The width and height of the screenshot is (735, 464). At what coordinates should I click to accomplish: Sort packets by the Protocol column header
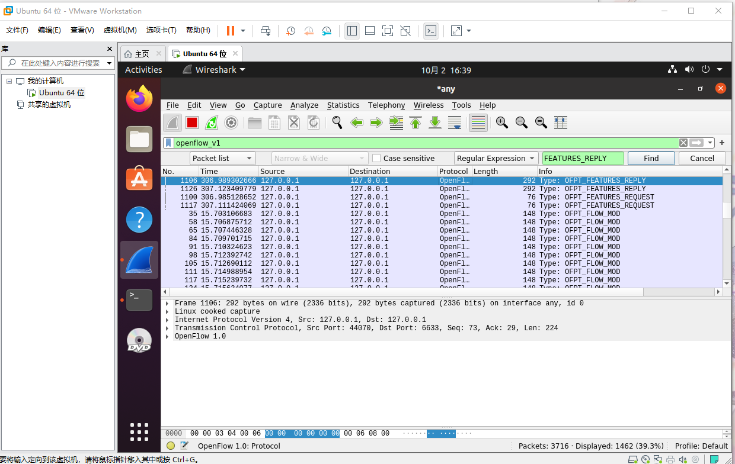455,171
